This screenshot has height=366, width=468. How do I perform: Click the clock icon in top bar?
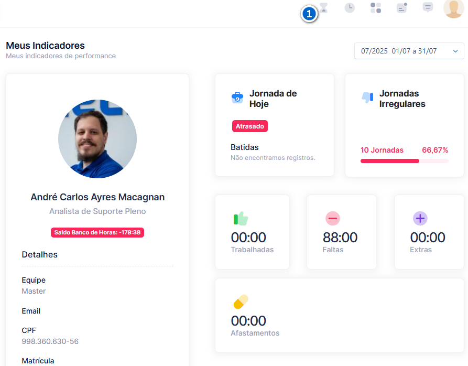coord(350,8)
